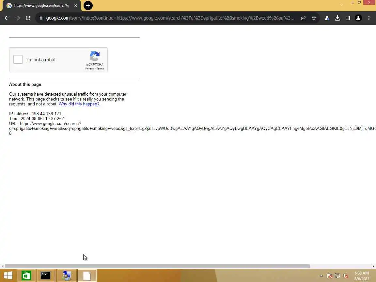Viewport: 376px width, 282px height.
Task: Restore down the browser window
Action: coord(359,3)
